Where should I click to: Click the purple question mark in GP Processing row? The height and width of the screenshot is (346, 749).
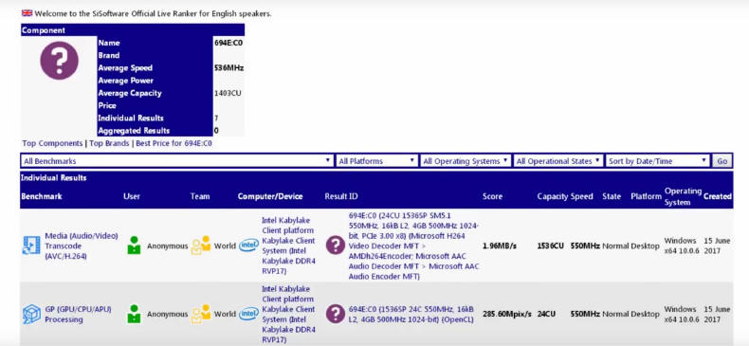(336, 314)
